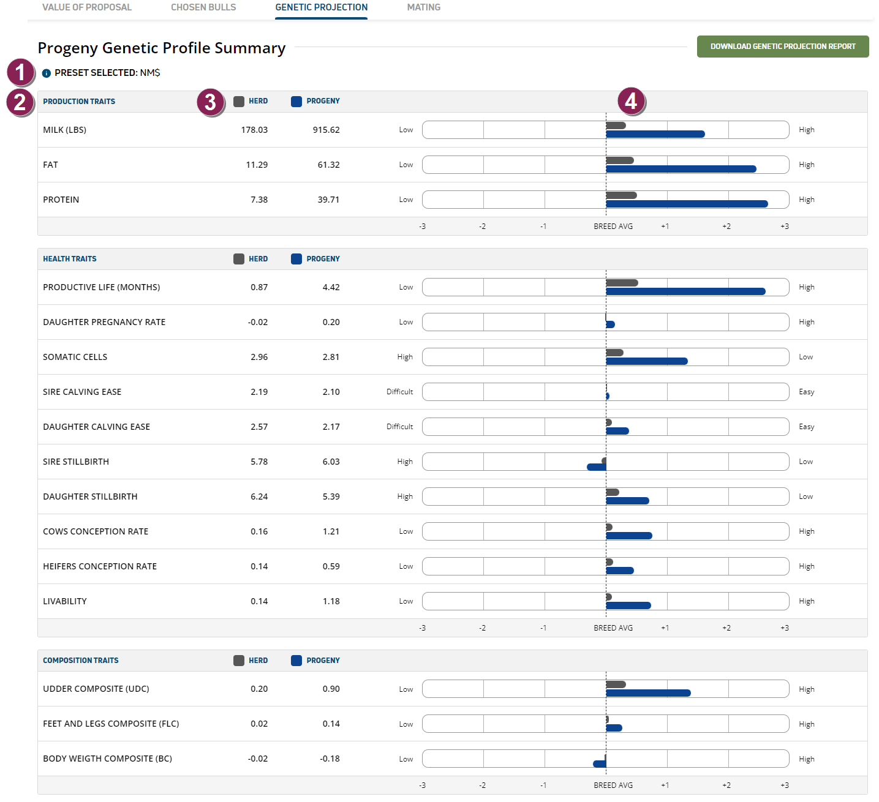Screen dimensions: 879x802
Task: Click the Milk (LBS) progeny bar
Action: point(655,134)
